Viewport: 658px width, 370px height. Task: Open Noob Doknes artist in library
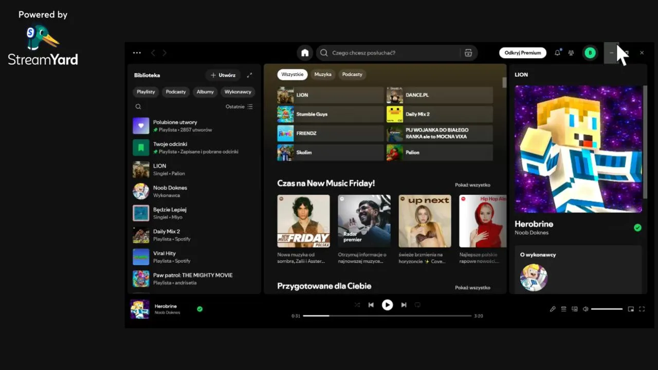(x=194, y=192)
